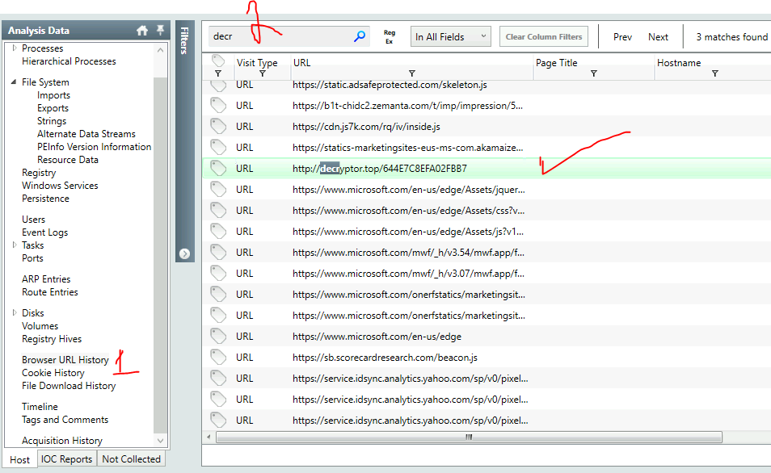The width and height of the screenshot is (771, 473).
Task: Toggle tag on skeleton.js URL row
Action: (x=217, y=85)
